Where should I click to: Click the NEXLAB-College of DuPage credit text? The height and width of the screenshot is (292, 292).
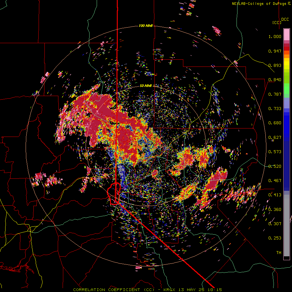pos(261,4)
